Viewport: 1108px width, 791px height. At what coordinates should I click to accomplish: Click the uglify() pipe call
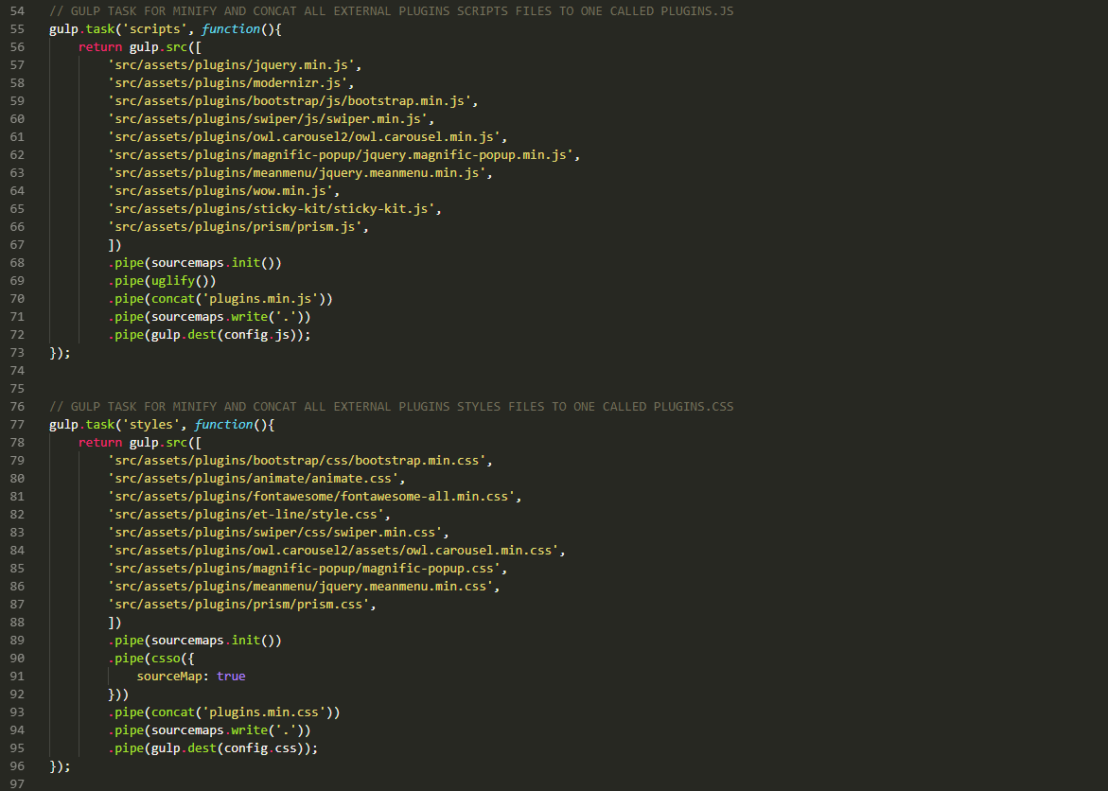(162, 281)
